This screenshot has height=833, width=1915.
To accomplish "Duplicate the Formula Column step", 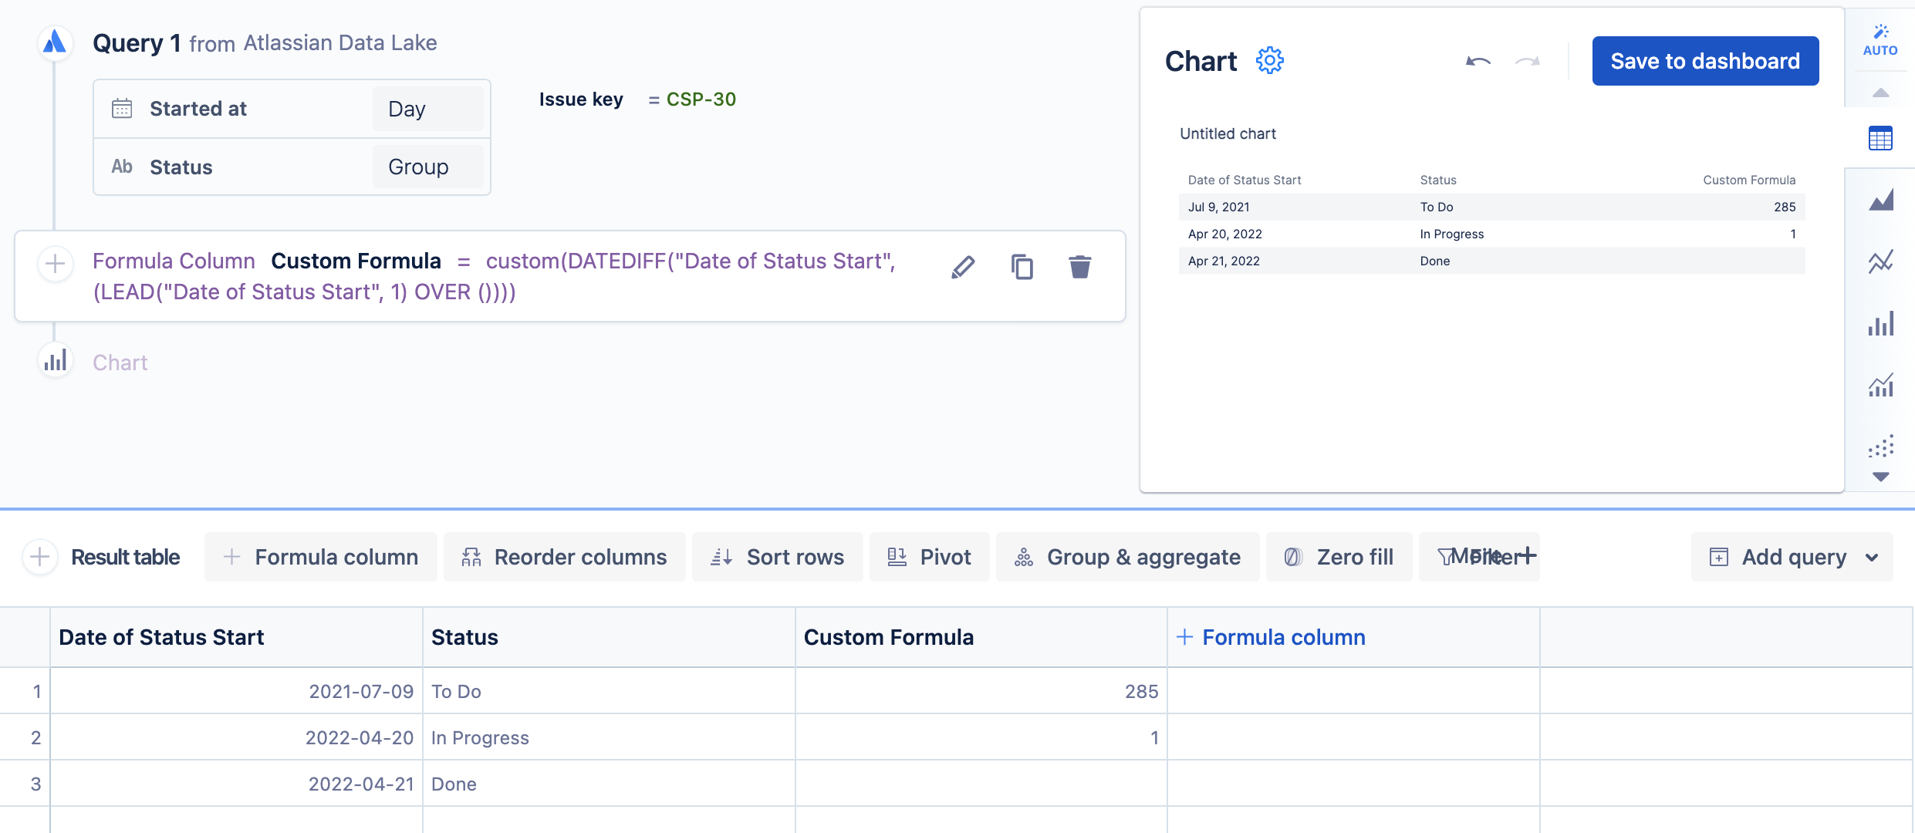I will click(1022, 267).
